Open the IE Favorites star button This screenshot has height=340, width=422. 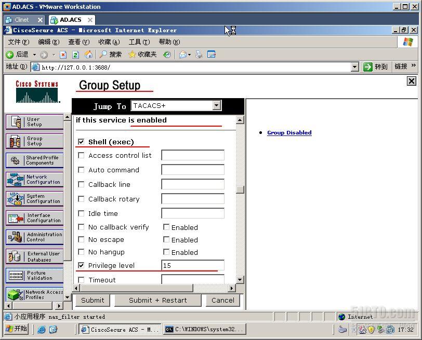point(142,55)
